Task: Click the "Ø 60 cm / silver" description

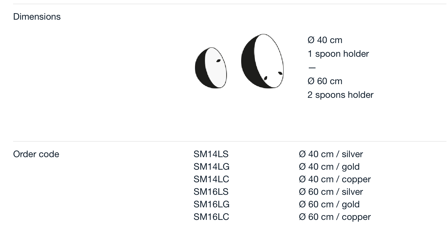Action: 331,192
